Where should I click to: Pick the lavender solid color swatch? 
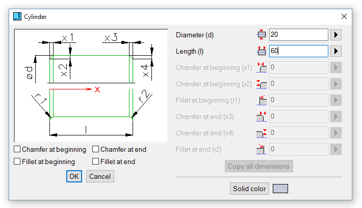[x=280, y=189]
